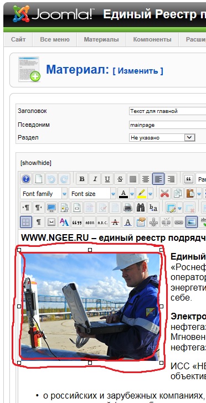Viewport: 206px width, 403px height.
Task: Open text color picker arrow
Action: coord(132,194)
